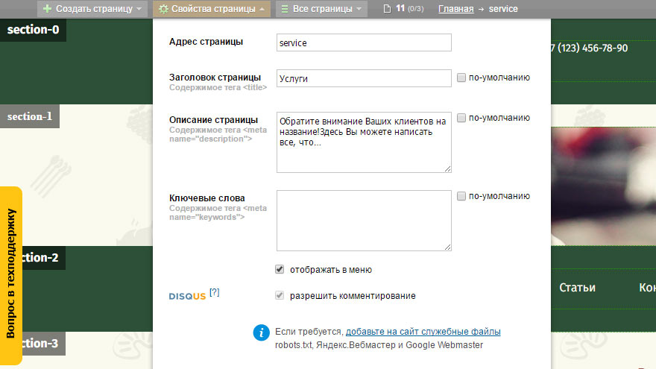Toggle по-умолчанию for Заголовок страницы

(461, 78)
